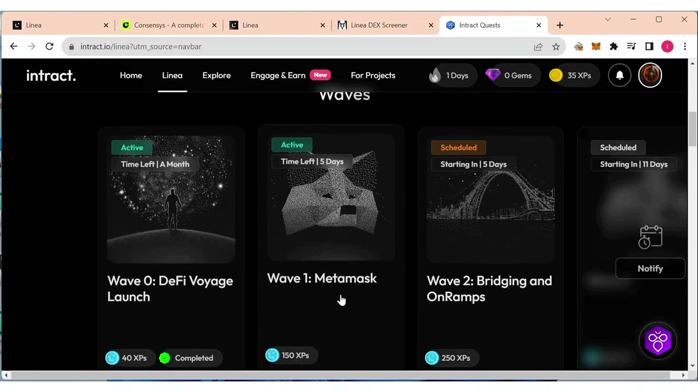Switch to the Consensys browser tab
The height and width of the screenshot is (392, 698).
point(169,25)
